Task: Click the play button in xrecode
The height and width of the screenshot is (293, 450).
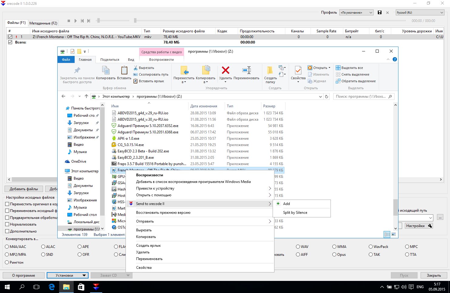Action: (x=76, y=21)
